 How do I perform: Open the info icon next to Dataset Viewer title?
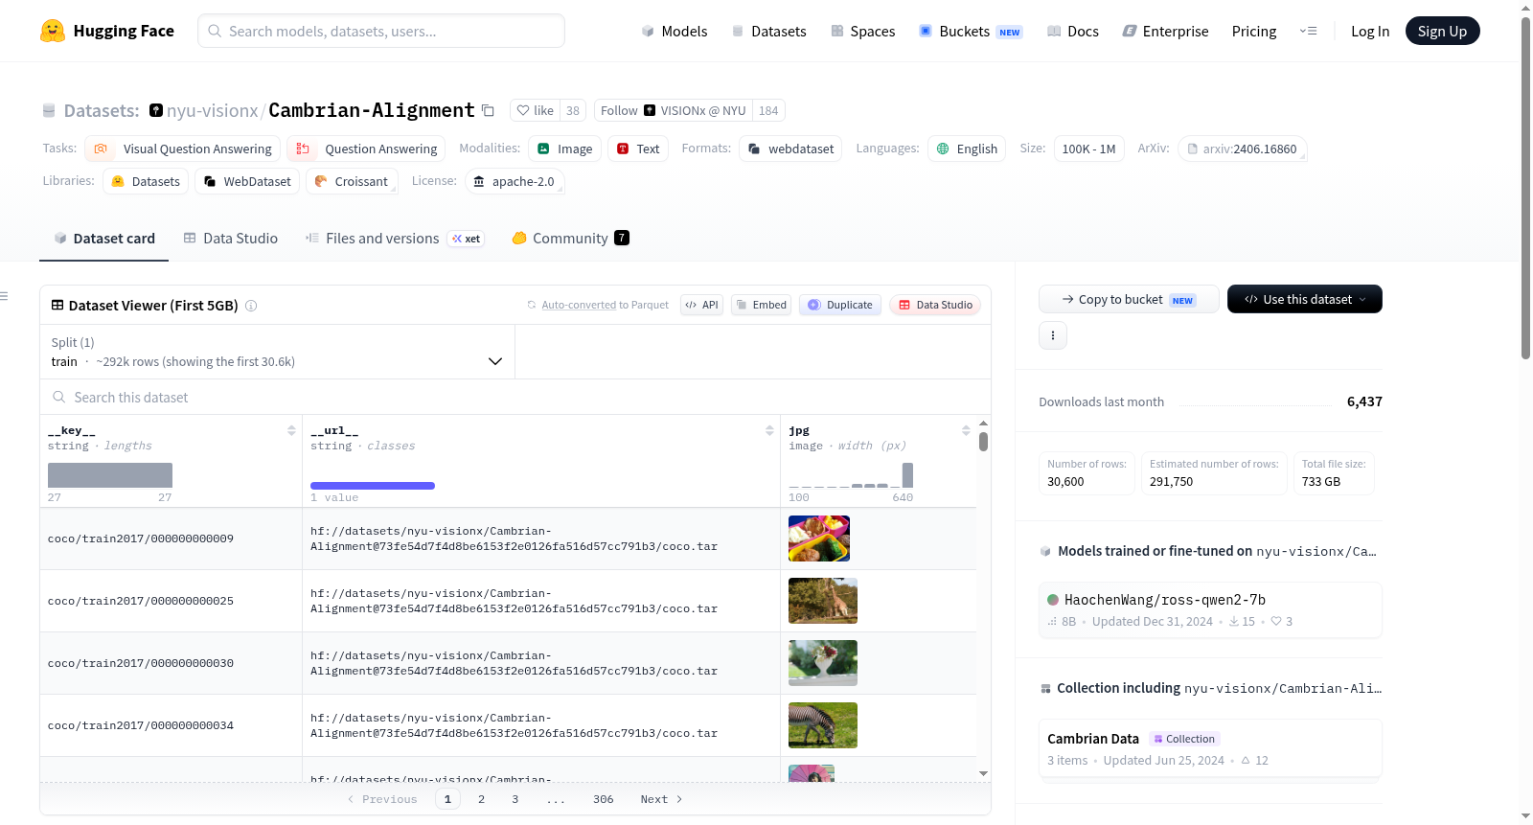click(x=251, y=306)
